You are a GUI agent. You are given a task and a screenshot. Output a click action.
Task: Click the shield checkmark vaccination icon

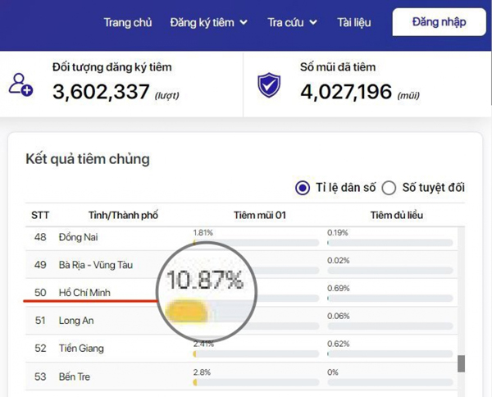pos(268,84)
